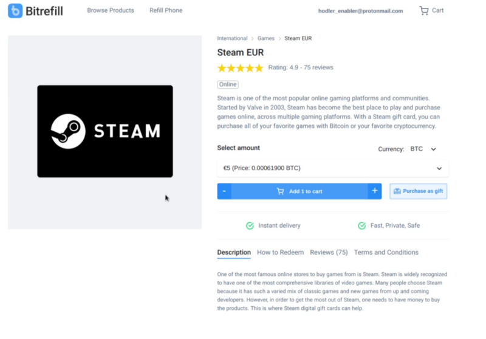Click the five-star rating icons

(240, 68)
